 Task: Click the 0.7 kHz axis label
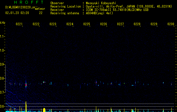(x=2, y=92)
